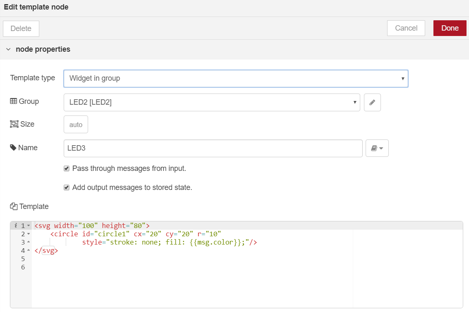This screenshot has width=469, height=312.
Task: Click the tag icon next to Name
Action: tap(14, 148)
